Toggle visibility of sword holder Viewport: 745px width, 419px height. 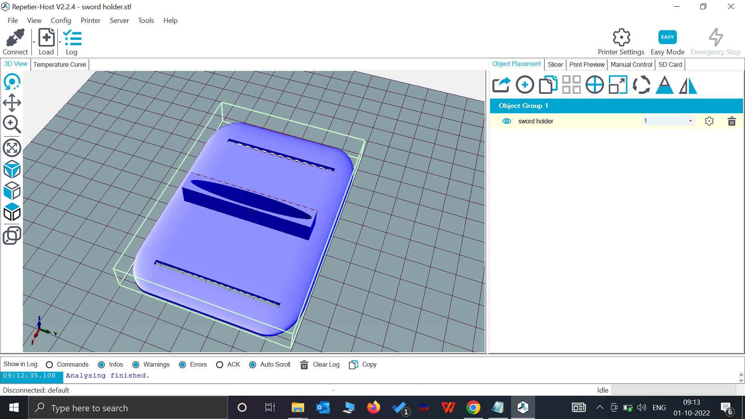507,121
